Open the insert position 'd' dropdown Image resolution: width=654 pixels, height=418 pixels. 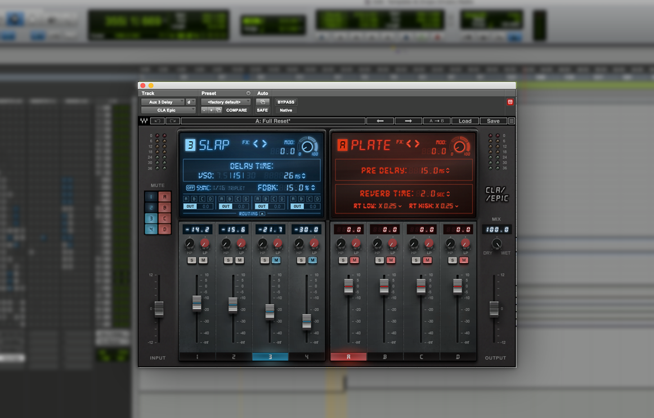[x=191, y=102]
